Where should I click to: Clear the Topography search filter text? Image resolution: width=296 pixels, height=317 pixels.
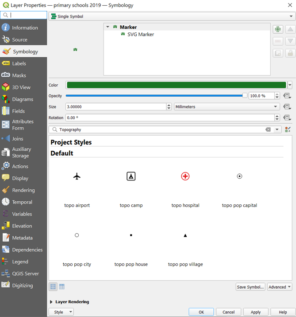[x=268, y=129]
